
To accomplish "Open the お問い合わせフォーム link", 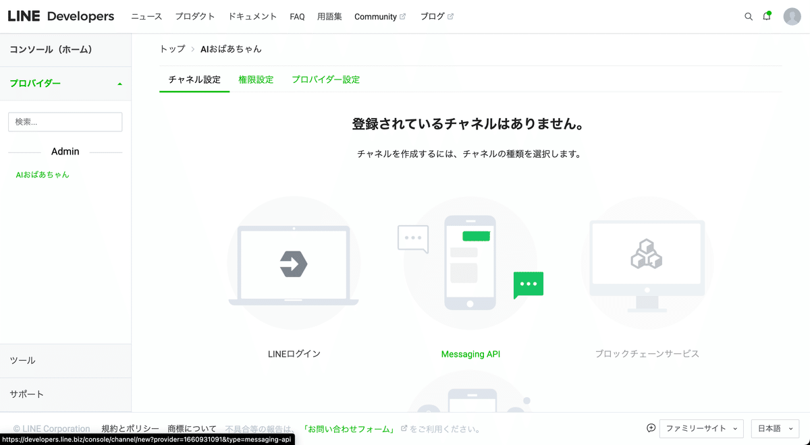I will [x=348, y=429].
